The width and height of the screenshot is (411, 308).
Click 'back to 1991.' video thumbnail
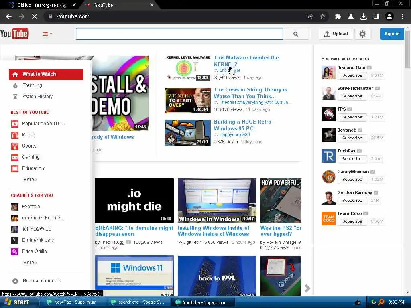pyautogui.click(x=217, y=276)
